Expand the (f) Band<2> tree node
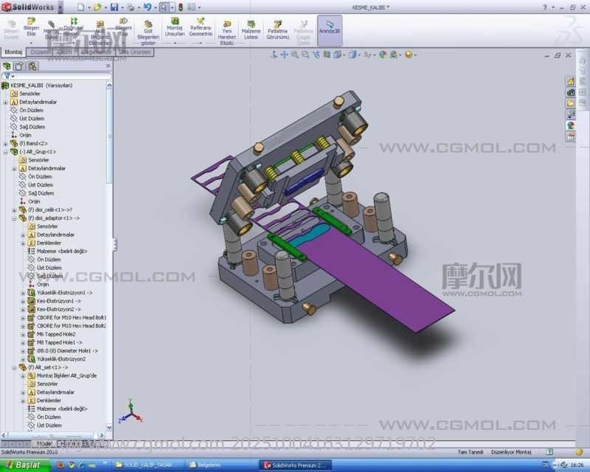Screen dimensions: 590x472 [x=6, y=143]
